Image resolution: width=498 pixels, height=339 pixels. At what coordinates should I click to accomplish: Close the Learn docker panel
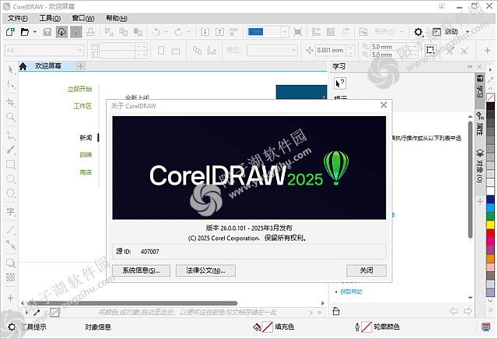(x=479, y=66)
